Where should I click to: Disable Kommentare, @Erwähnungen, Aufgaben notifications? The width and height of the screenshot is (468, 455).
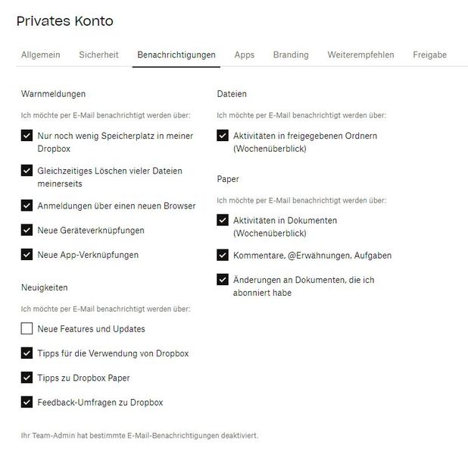coord(223,256)
